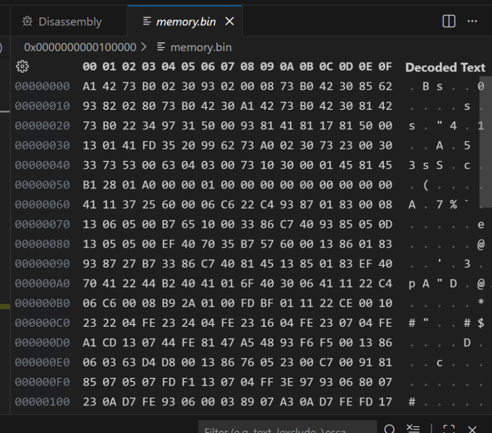Select byte 2A in row 000000B0

[188, 303]
